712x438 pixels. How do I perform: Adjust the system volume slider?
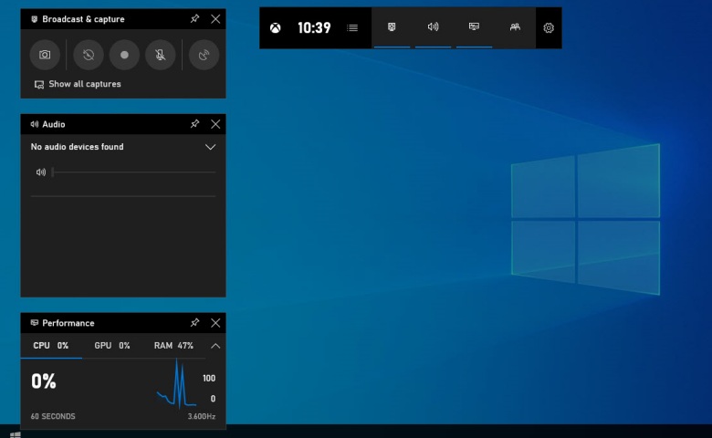(x=133, y=172)
